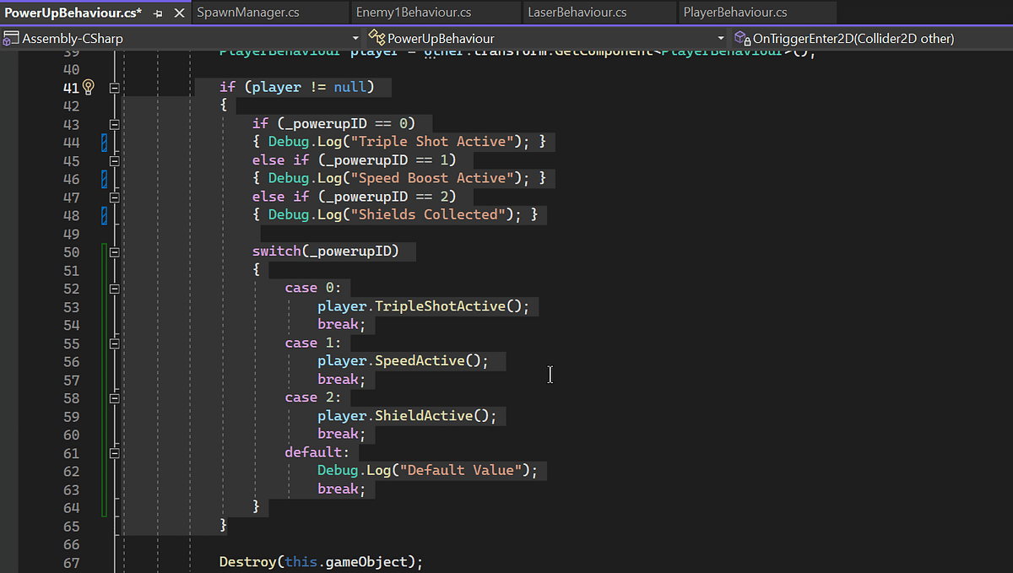Collapse the if (player != null) block
The image size is (1013, 573).
tap(114, 87)
